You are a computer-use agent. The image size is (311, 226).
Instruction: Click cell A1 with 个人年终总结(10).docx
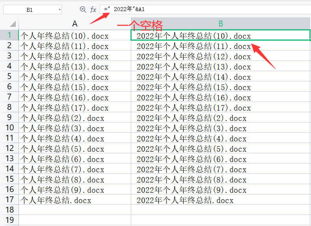pyautogui.click(x=74, y=36)
